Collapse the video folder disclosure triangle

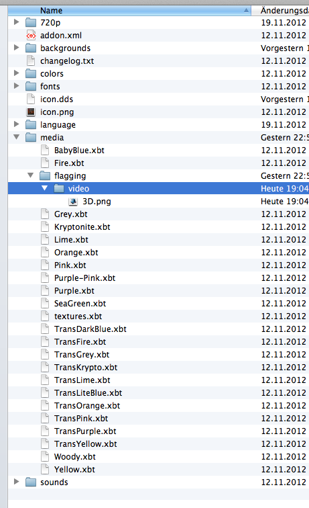[x=45, y=188]
